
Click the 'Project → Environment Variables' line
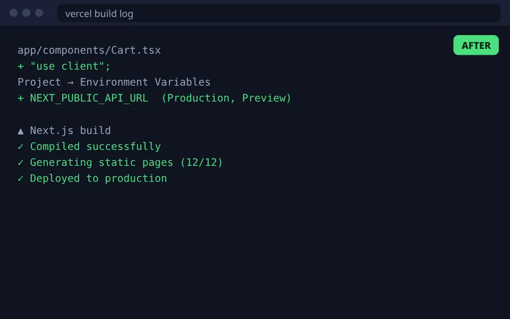(x=114, y=82)
